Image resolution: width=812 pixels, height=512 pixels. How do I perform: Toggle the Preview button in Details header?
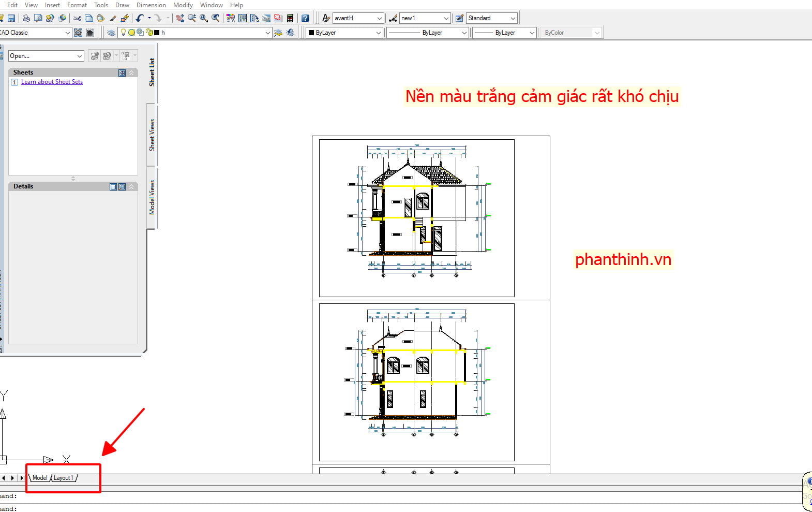tap(122, 187)
